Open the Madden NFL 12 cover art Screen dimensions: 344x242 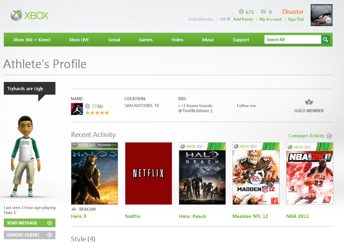click(x=256, y=173)
